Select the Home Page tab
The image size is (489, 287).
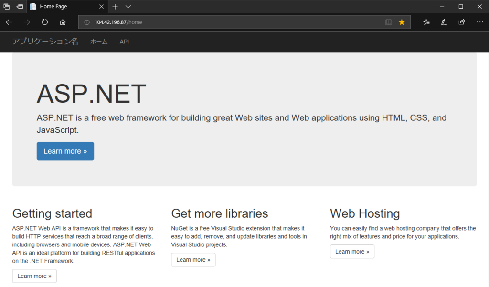pyautogui.click(x=67, y=7)
